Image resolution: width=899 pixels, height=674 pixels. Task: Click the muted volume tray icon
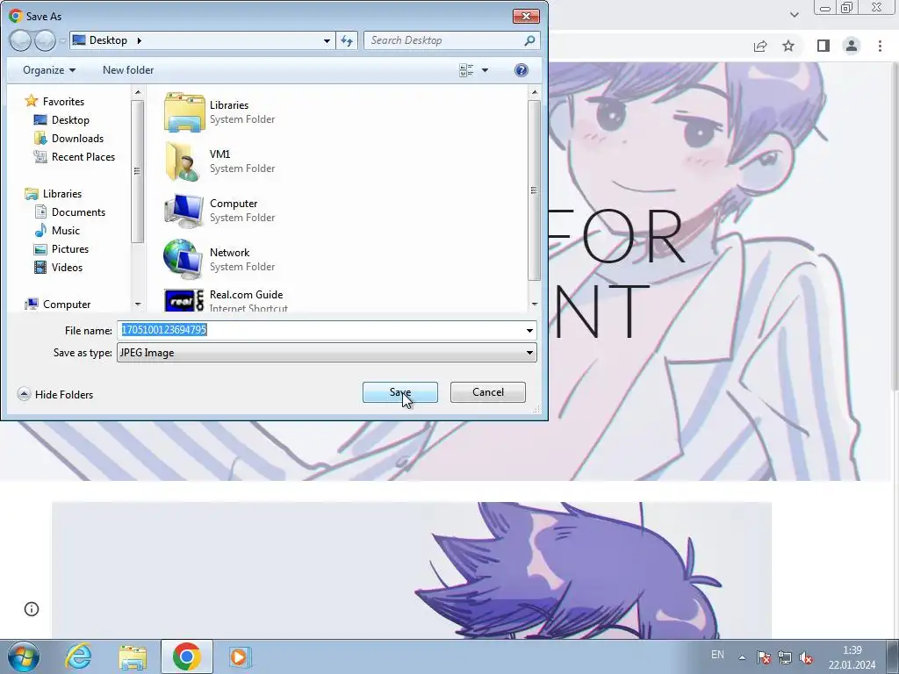coord(806,657)
